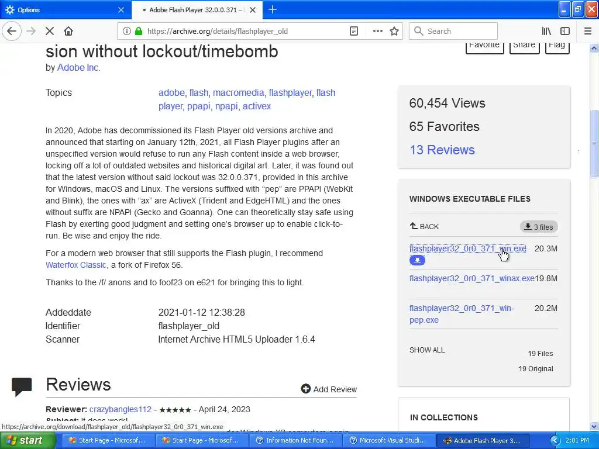Click the 60,454 Views text
The height and width of the screenshot is (449, 599).
447,103
